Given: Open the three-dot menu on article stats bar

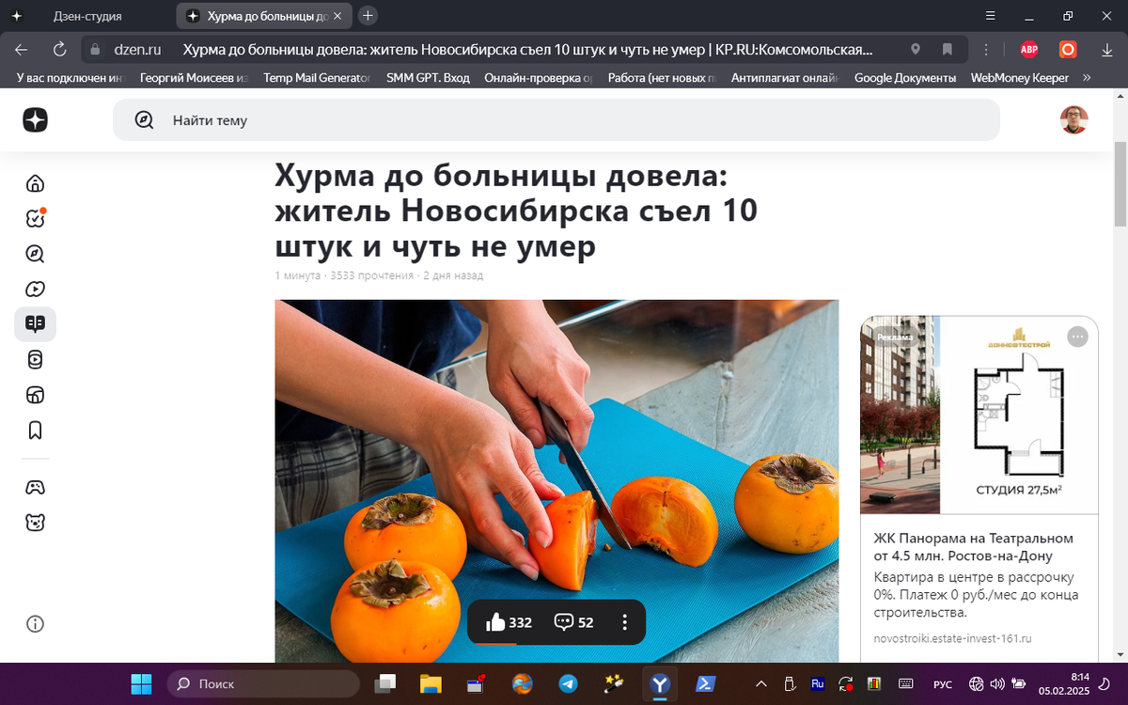Looking at the screenshot, I should pyautogui.click(x=622, y=621).
